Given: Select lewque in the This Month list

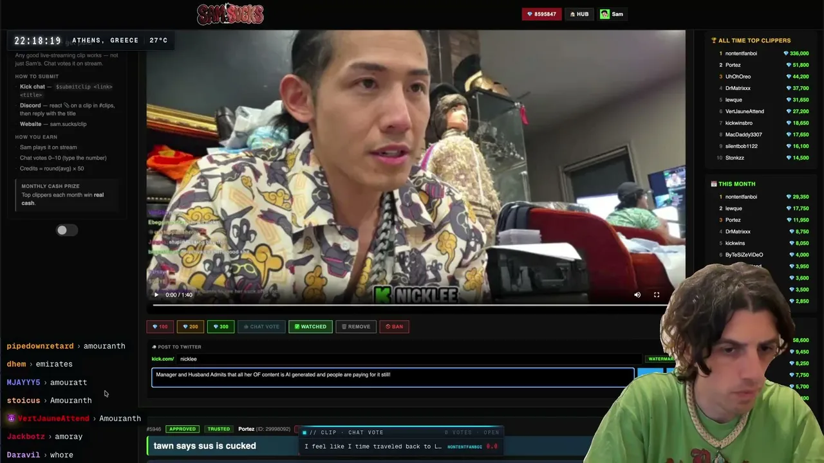Looking at the screenshot, I should 734,208.
